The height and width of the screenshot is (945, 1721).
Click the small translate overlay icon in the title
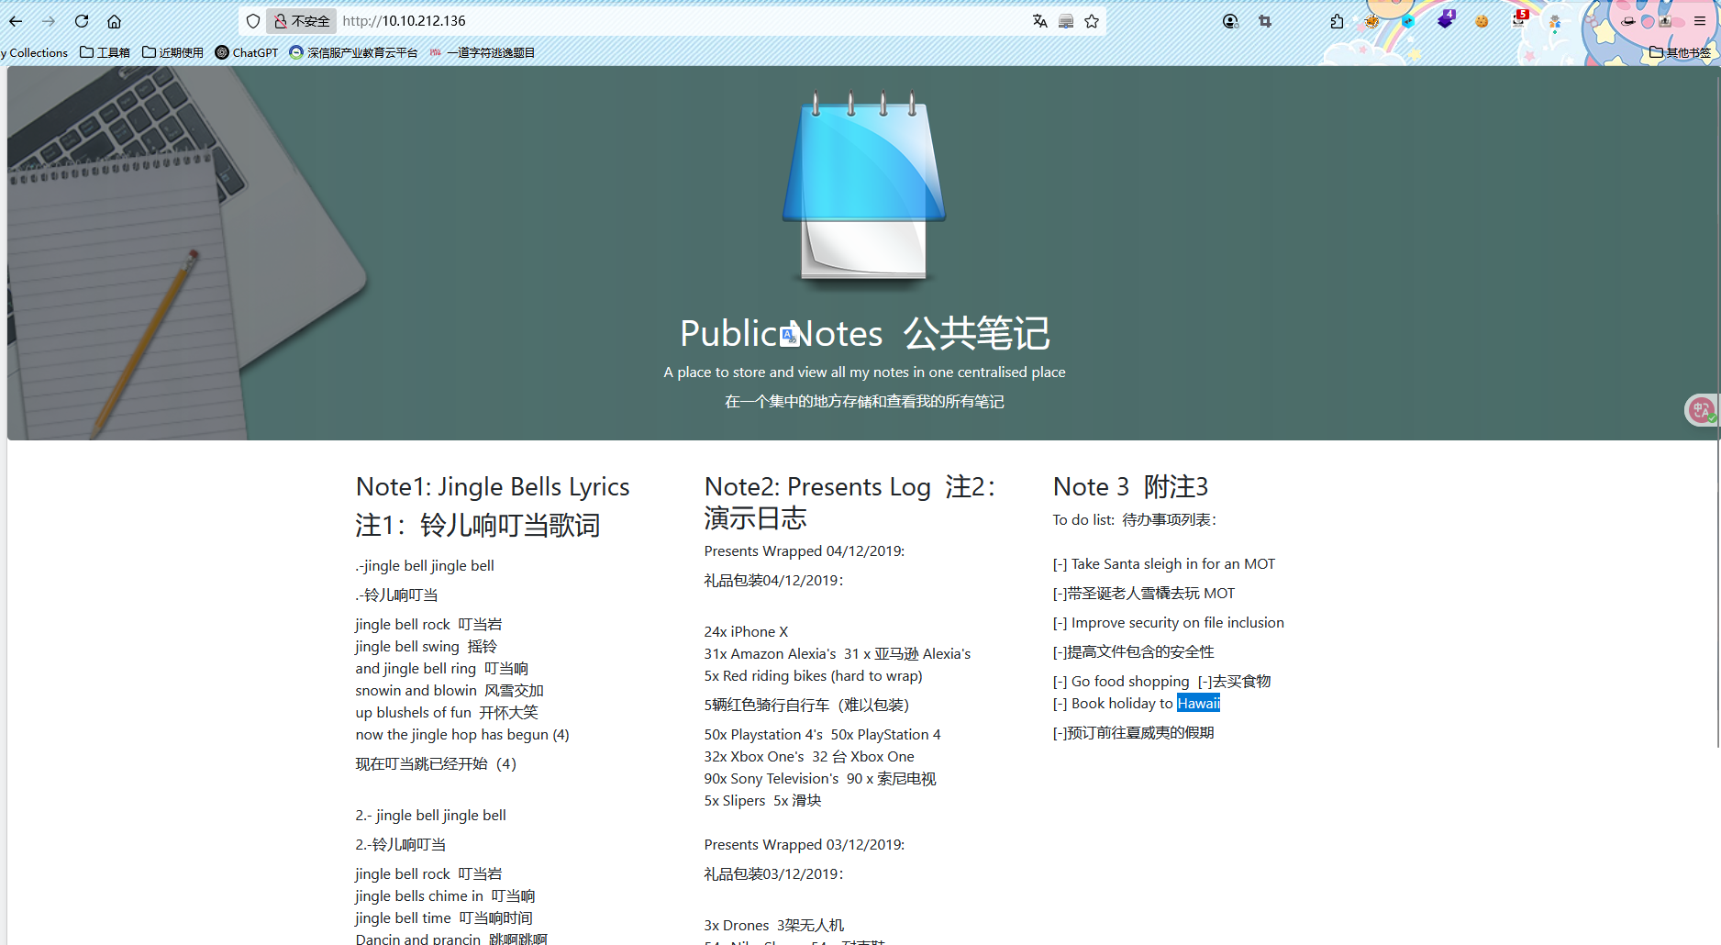(790, 336)
